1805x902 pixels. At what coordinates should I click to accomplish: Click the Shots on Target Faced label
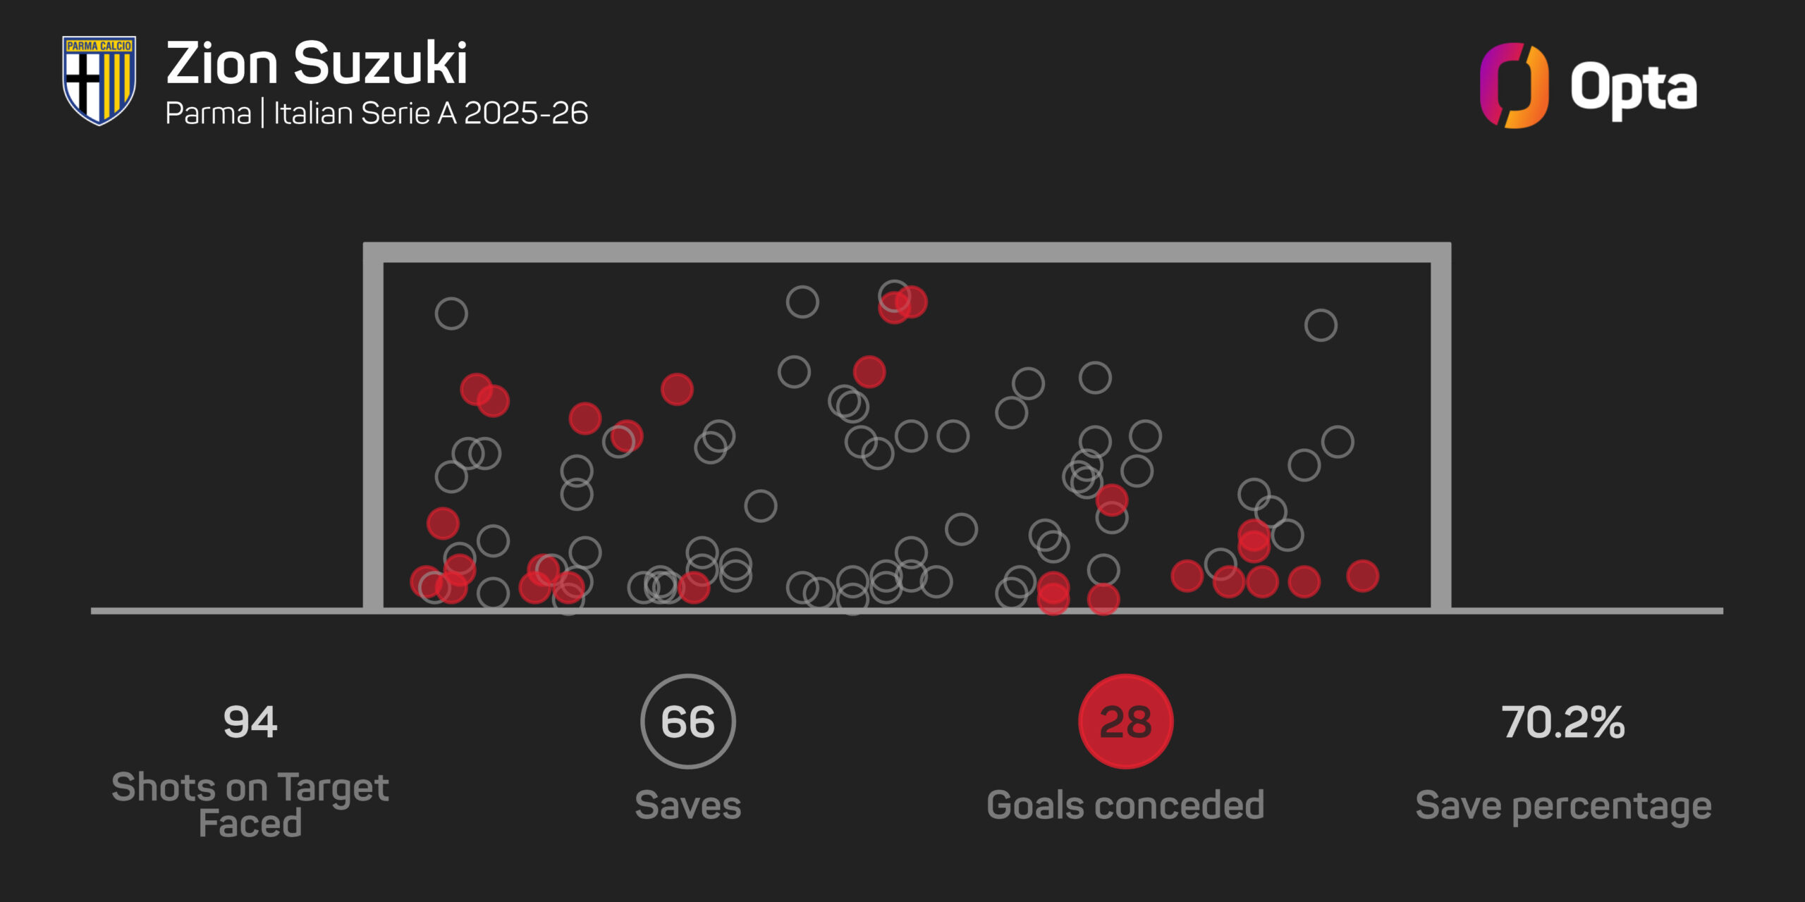pyautogui.click(x=250, y=805)
